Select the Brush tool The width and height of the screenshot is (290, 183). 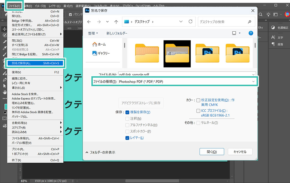(5, 54)
